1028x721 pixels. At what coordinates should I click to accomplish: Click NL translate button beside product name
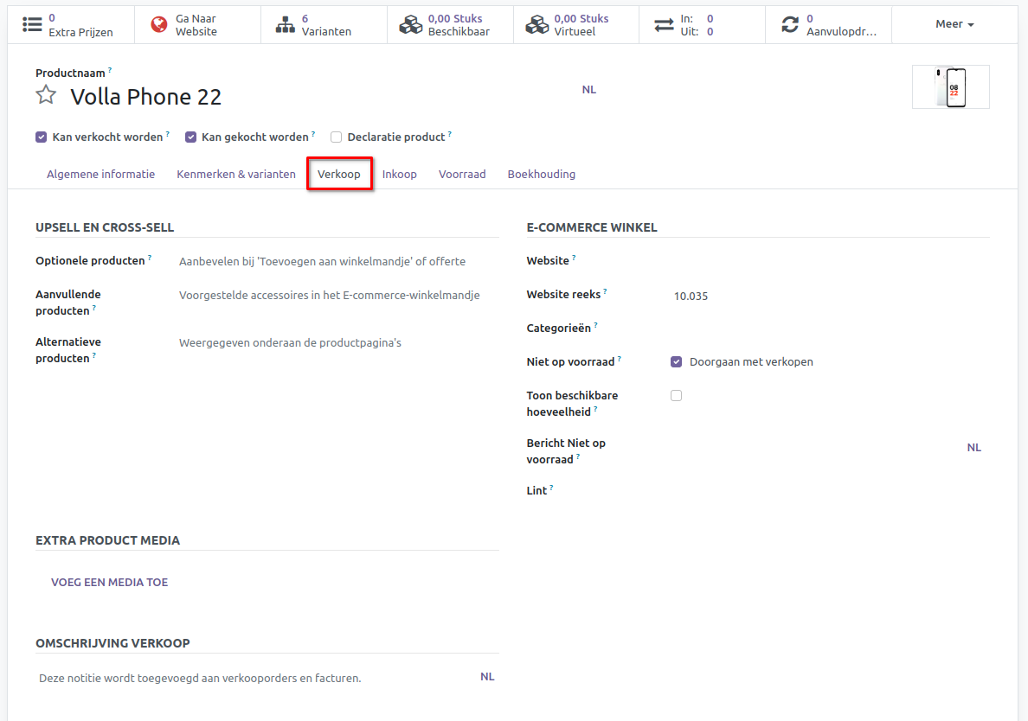(589, 90)
